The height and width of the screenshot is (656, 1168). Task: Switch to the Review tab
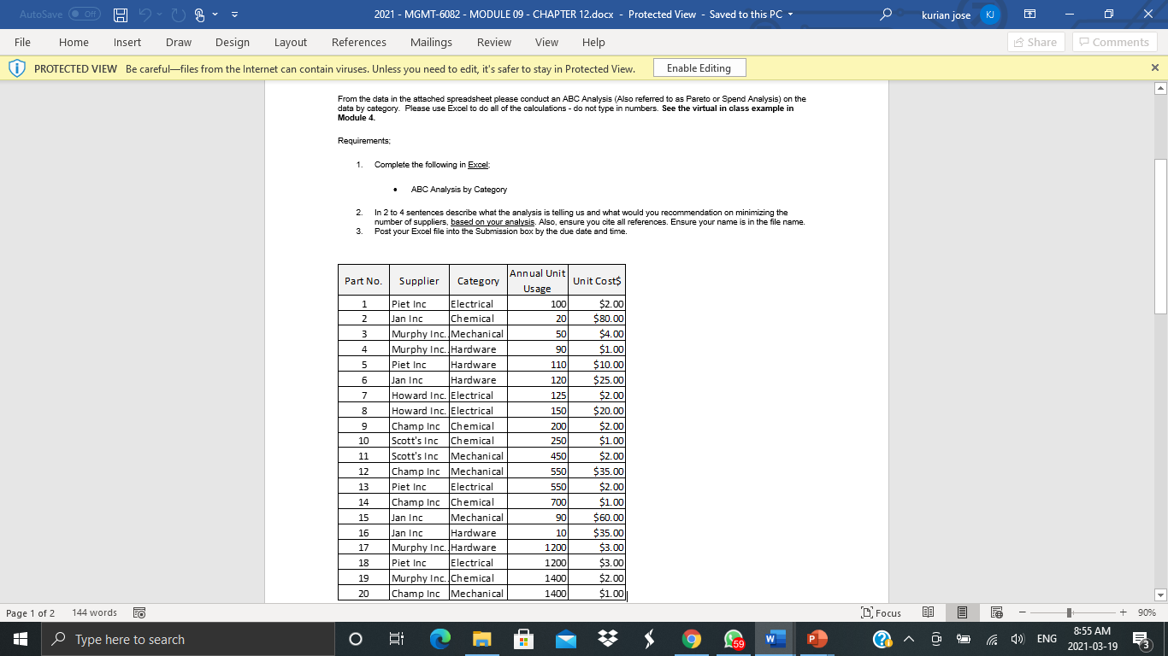pos(494,42)
